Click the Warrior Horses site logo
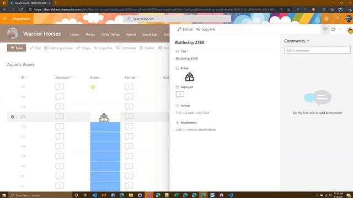 pos(12,33)
